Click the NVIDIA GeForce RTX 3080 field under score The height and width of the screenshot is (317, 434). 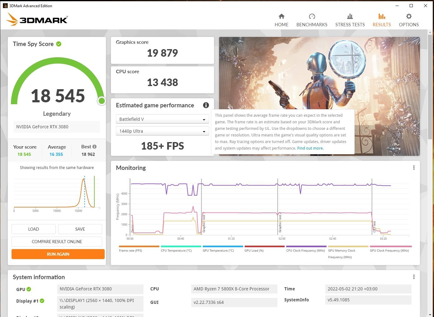57,127
